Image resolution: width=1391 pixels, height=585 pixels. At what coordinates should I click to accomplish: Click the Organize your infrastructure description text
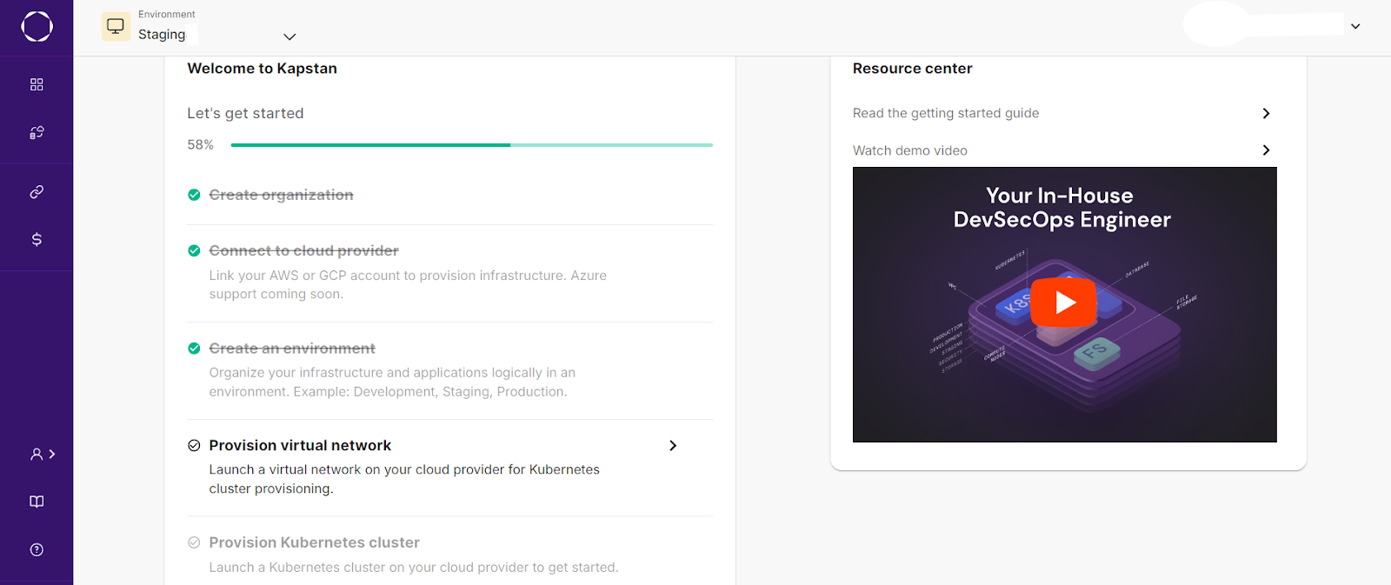(x=392, y=382)
